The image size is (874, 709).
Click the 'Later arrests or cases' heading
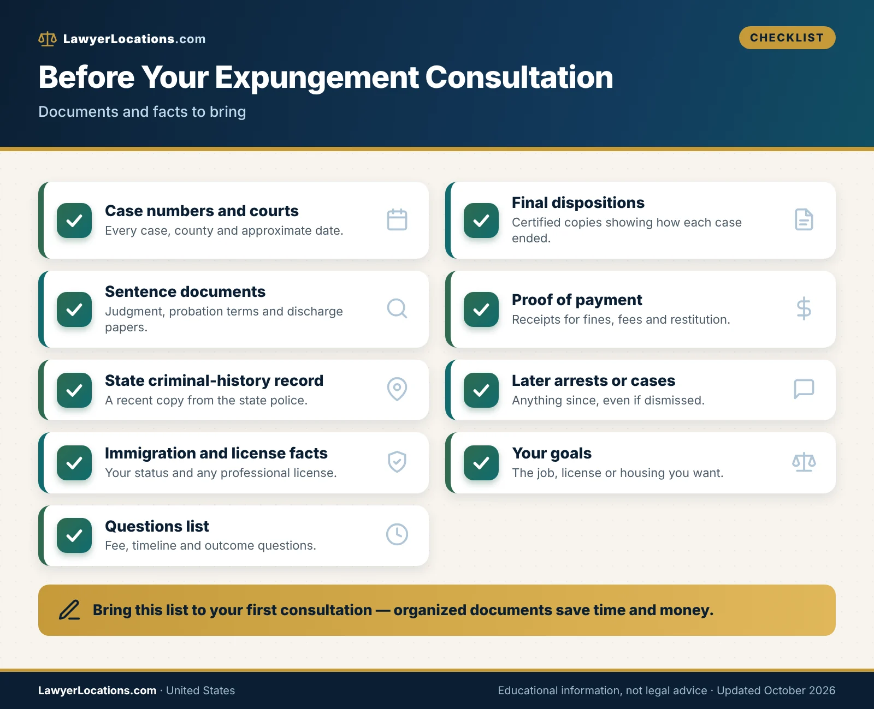pyautogui.click(x=593, y=380)
